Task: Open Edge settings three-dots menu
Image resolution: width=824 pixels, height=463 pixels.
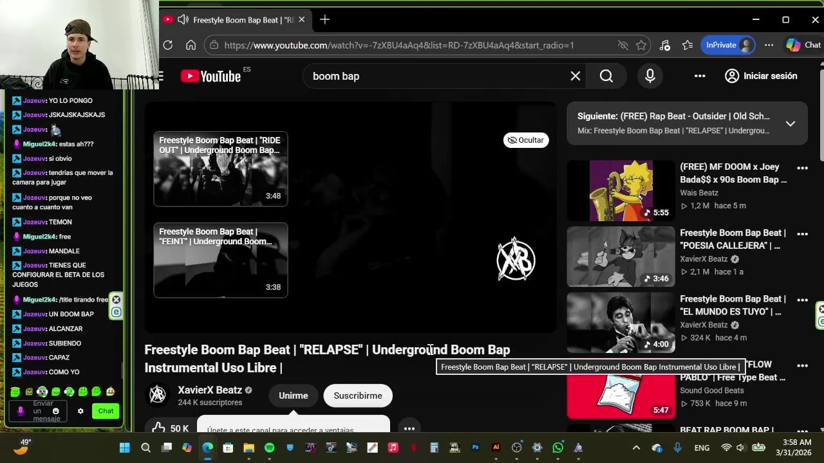Action: tap(769, 45)
